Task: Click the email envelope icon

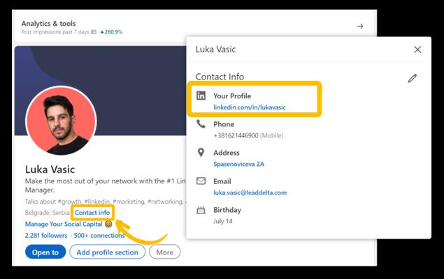Action: pyautogui.click(x=201, y=181)
